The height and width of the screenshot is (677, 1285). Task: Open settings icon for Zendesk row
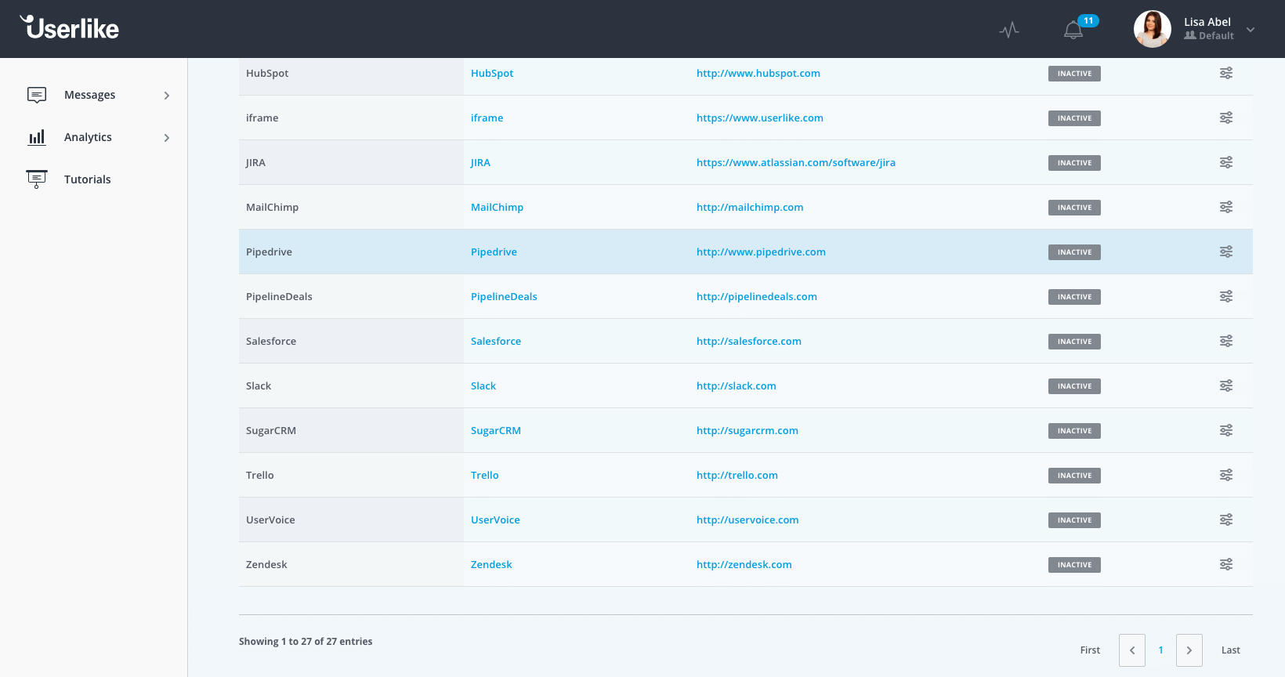tap(1226, 564)
